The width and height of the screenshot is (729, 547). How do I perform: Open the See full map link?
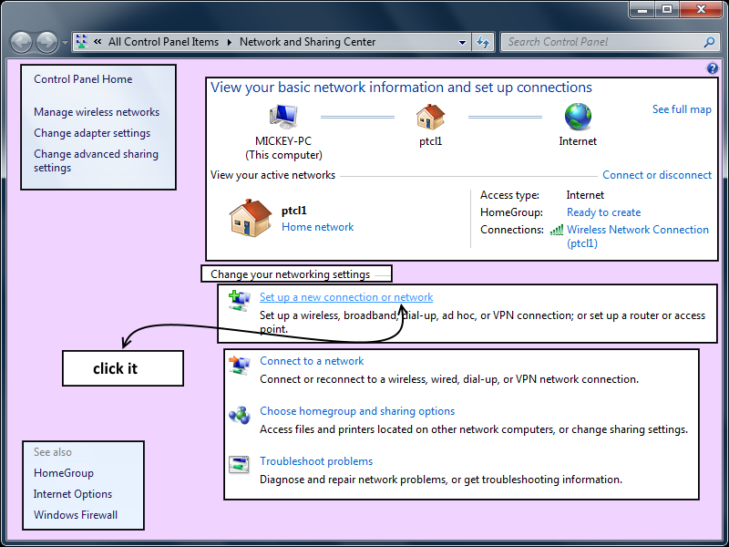coord(682,109)
